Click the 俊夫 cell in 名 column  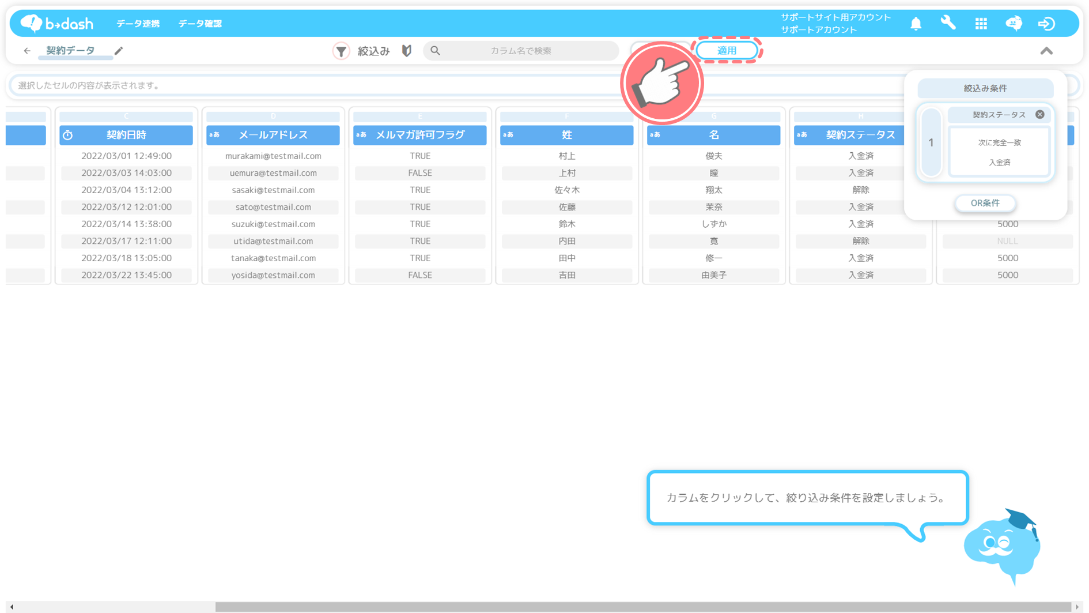[714, 156]
